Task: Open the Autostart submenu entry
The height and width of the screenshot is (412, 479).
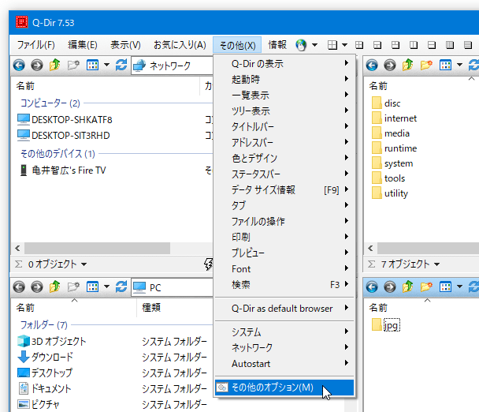Action: (284, 364)
